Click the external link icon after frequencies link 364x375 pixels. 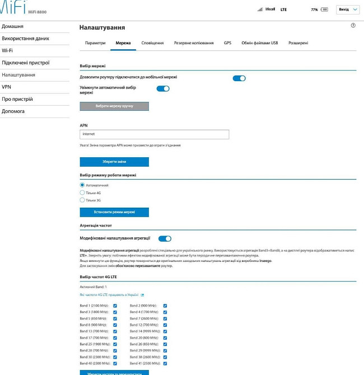(x=142, y=295)
